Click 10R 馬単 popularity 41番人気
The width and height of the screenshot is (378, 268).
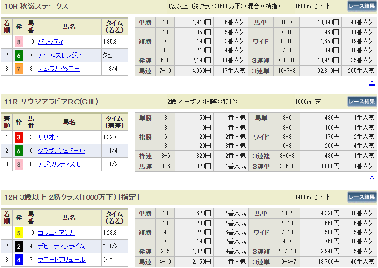click(362, 22)
